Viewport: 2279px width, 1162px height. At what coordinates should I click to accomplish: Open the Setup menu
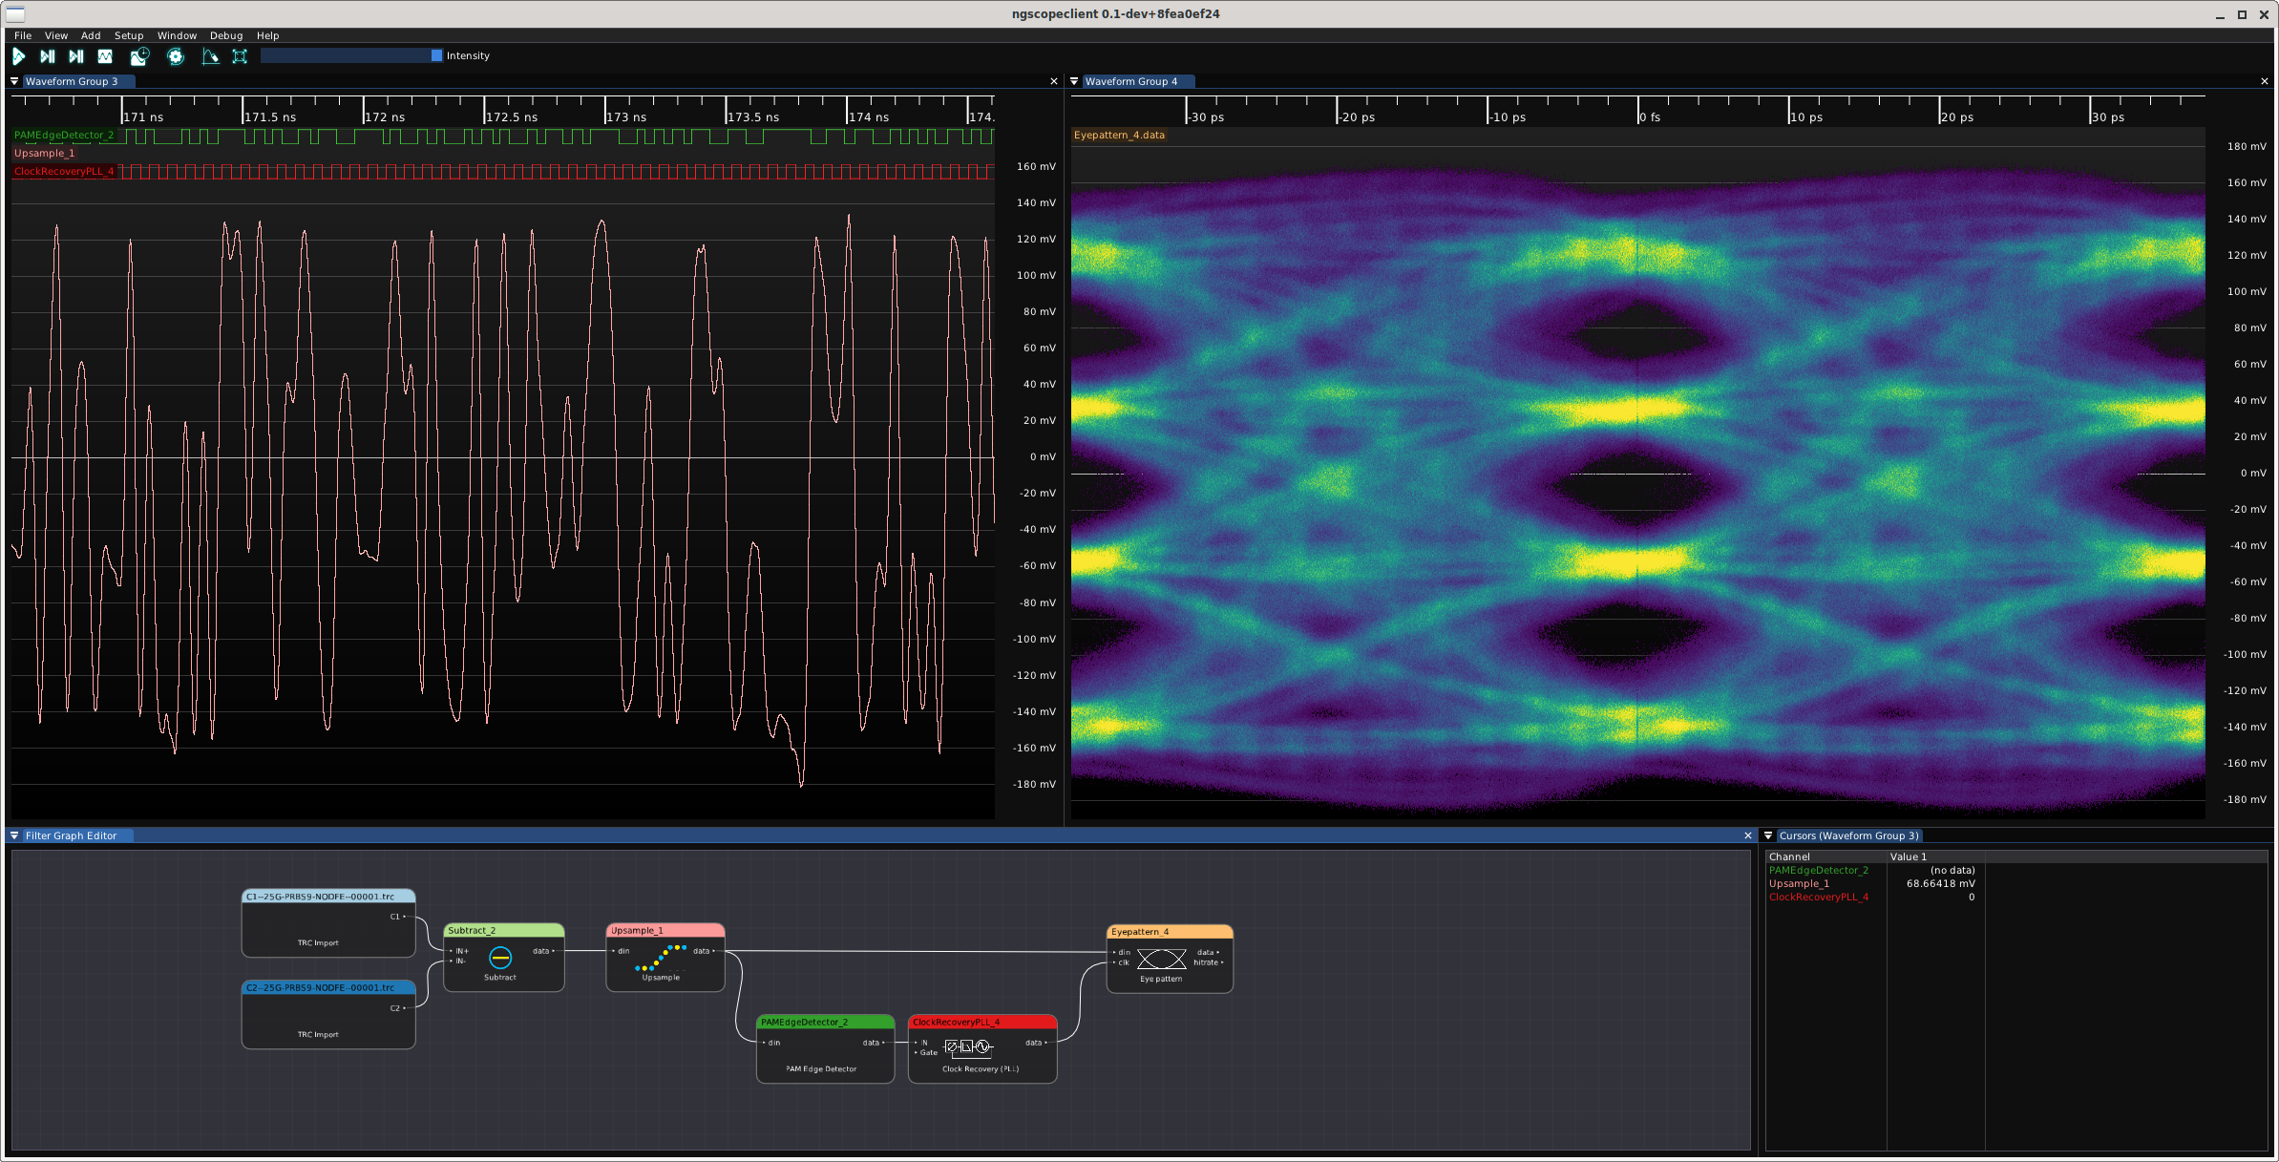pos(129,35)
